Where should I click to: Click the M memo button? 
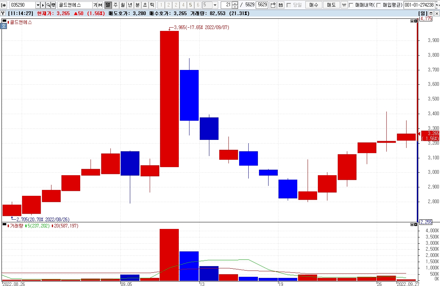[x=100, y=5]
